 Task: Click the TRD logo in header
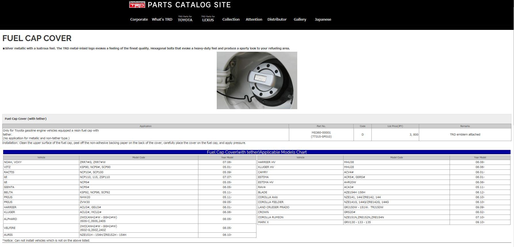137,5
